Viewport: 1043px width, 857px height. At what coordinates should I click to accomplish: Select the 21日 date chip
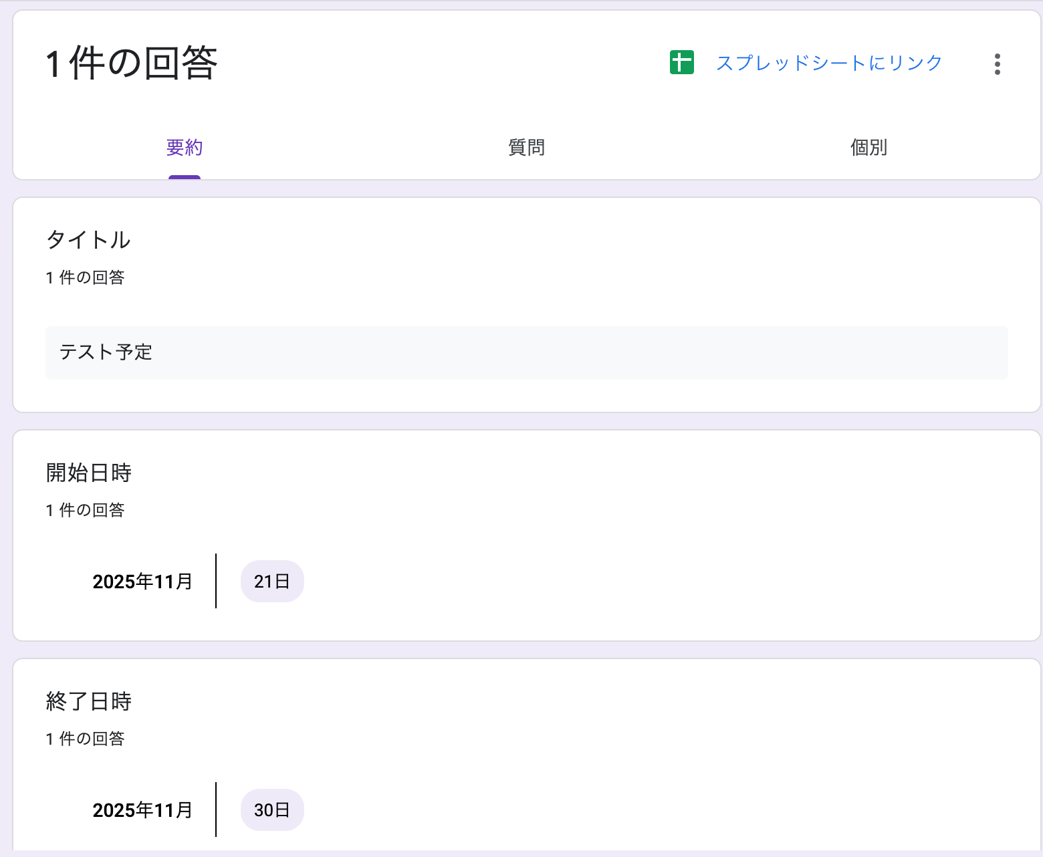point(272,582)
